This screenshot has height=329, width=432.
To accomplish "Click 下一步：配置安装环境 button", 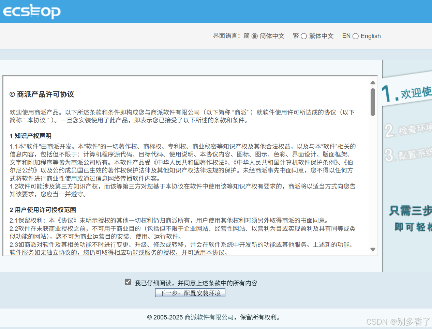I will pyautogui.click(x=190, y=293).
